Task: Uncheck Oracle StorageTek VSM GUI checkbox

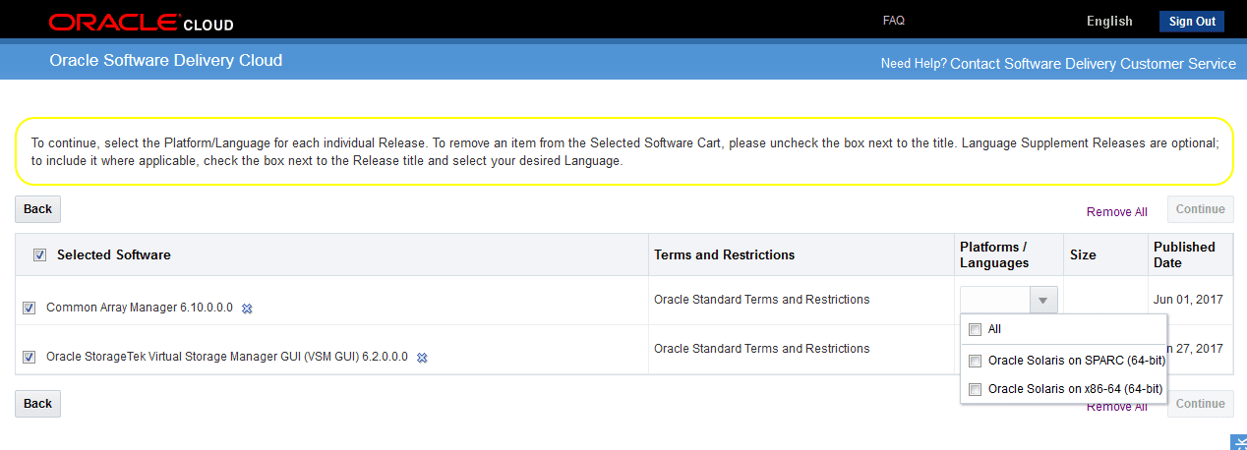Action: tap(29, 357)
